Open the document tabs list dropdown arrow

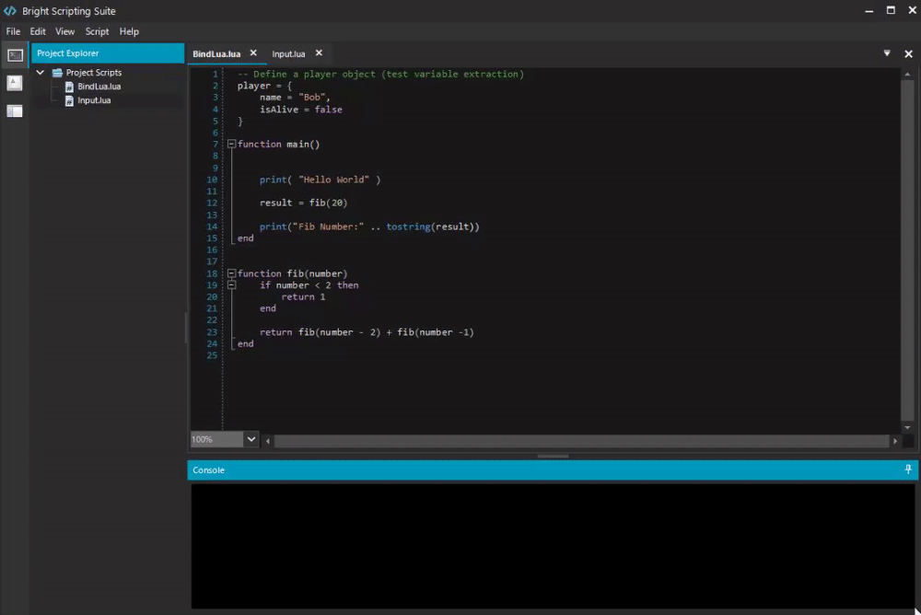[x=887, y=53]
